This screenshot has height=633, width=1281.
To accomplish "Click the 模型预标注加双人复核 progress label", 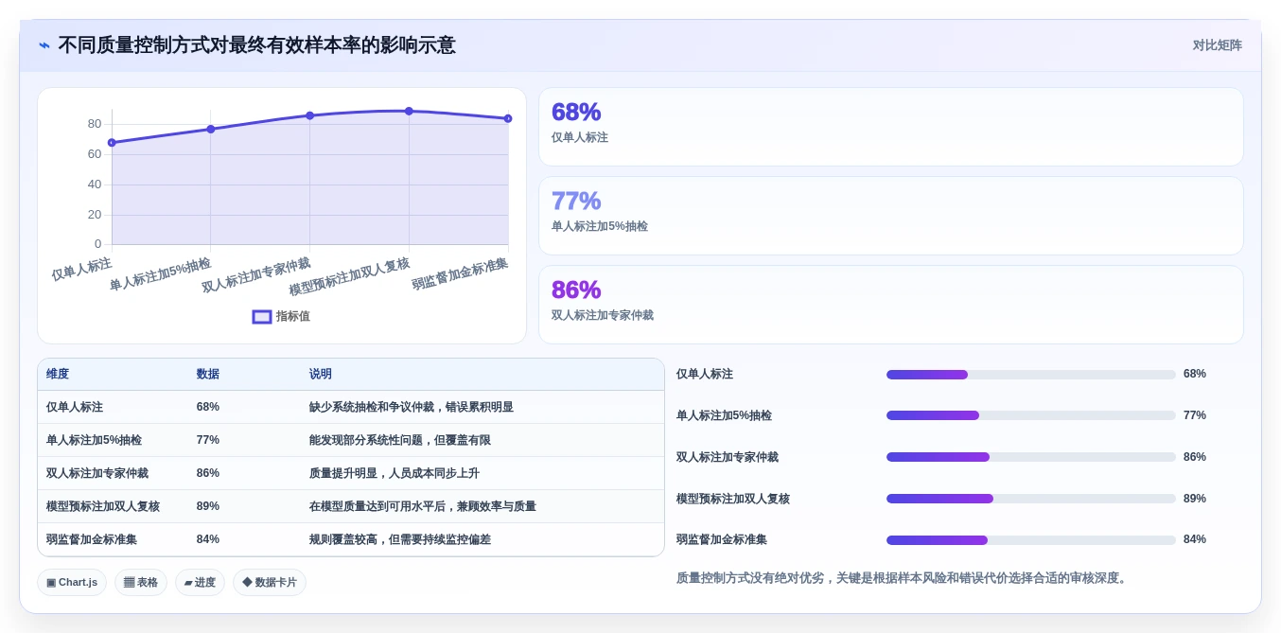I will click(x=733, y=499).
